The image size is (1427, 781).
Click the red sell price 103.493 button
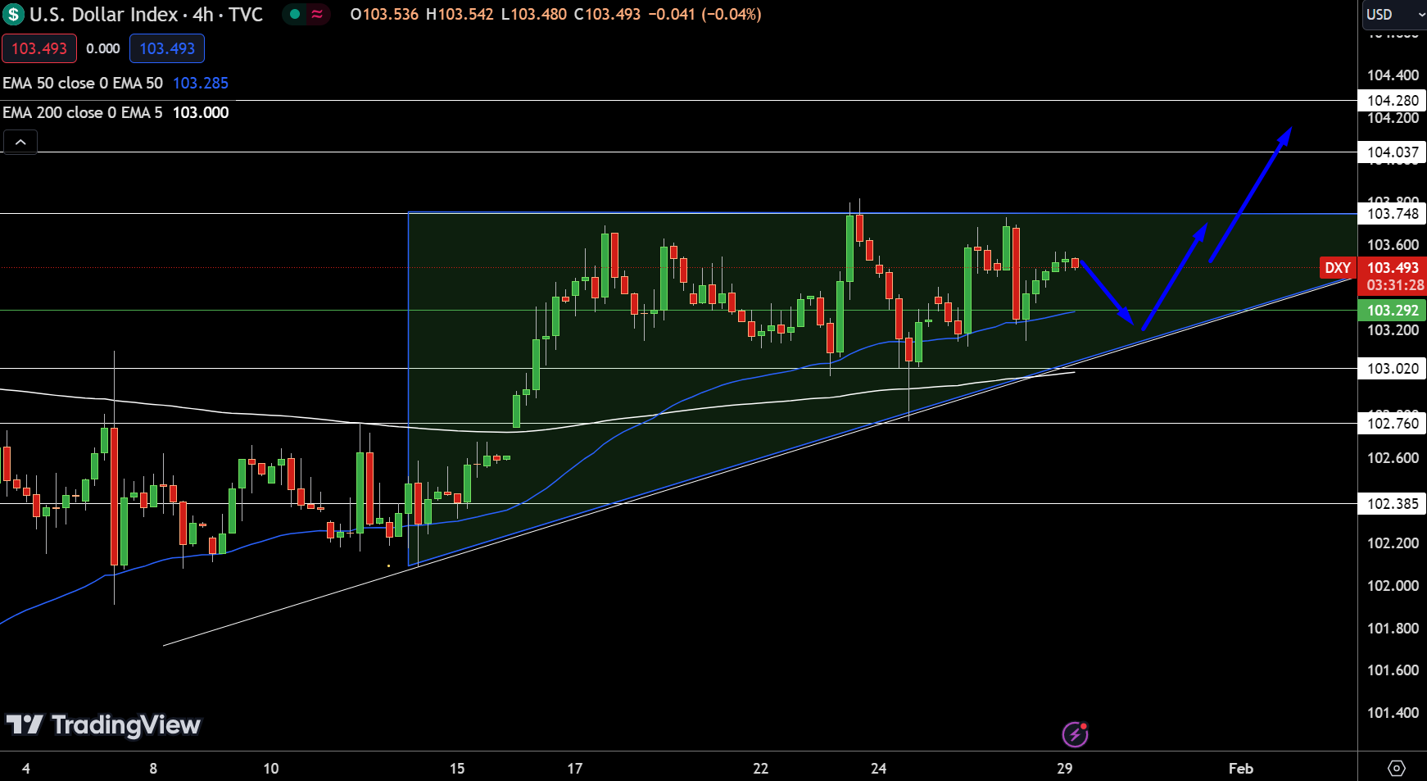39,48
